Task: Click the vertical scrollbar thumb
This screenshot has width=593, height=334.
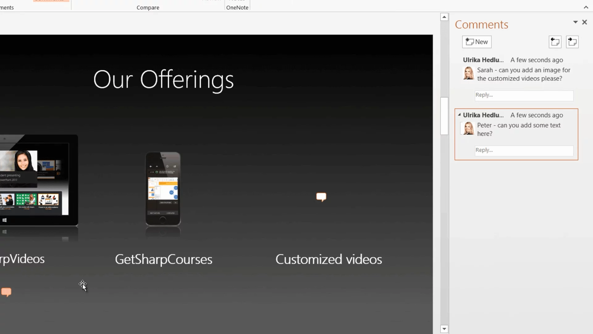Action: [444, 116]
